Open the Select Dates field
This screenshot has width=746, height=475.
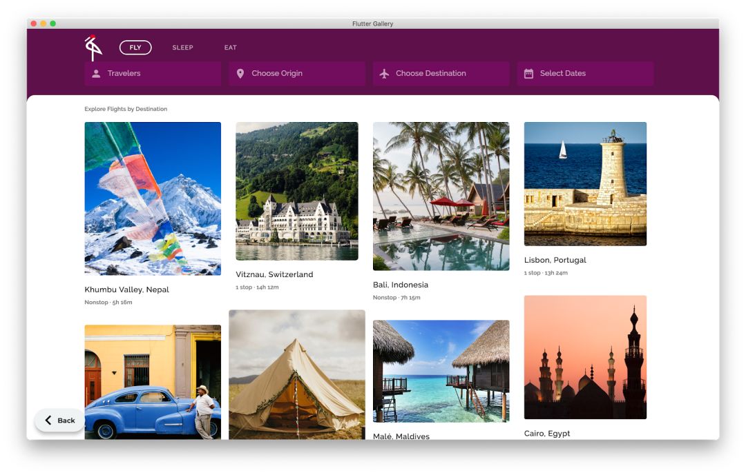(x=585, y=74)
